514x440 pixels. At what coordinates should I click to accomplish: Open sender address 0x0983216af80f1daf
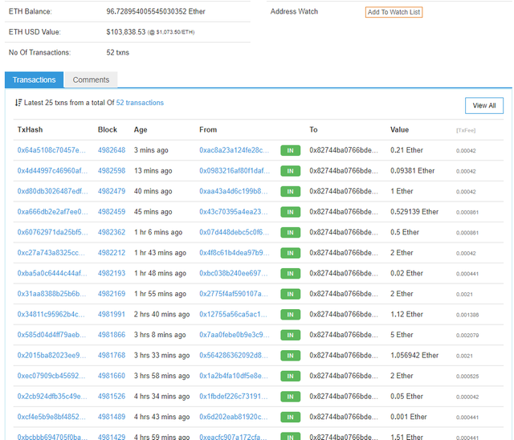coord(235,171)
